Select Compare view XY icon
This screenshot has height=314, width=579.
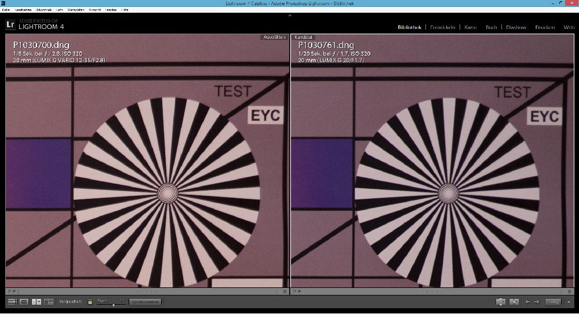pyautogui.click(x=36, y=302)
